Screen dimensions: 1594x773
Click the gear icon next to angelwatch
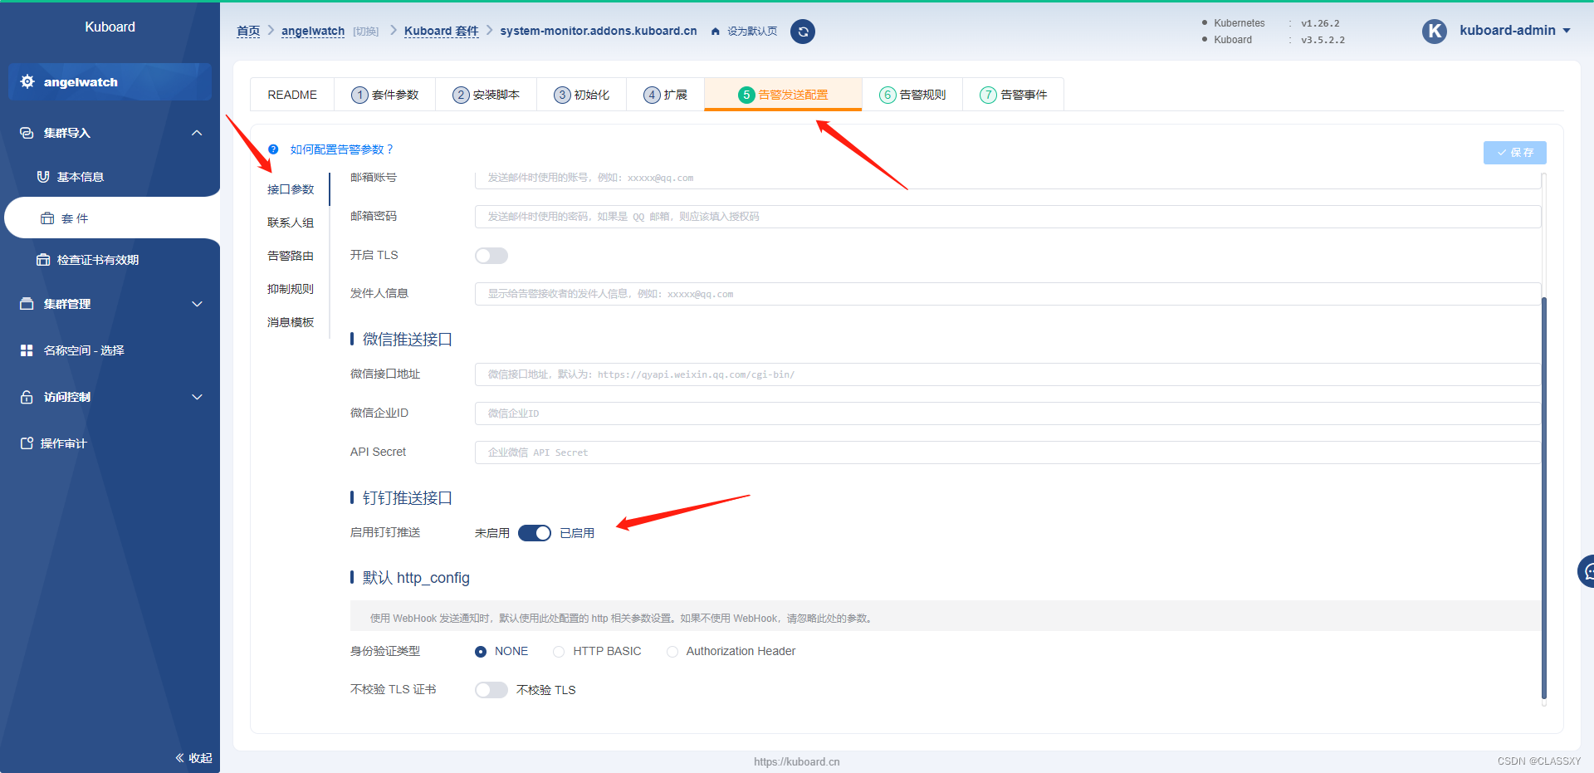point(27,81)
